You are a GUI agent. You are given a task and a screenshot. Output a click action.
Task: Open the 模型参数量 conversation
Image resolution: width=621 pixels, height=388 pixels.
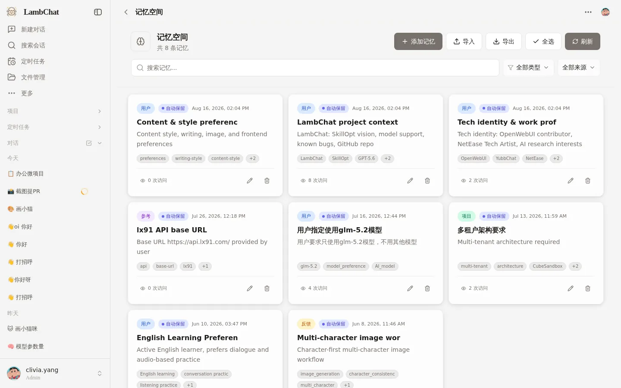55,347
